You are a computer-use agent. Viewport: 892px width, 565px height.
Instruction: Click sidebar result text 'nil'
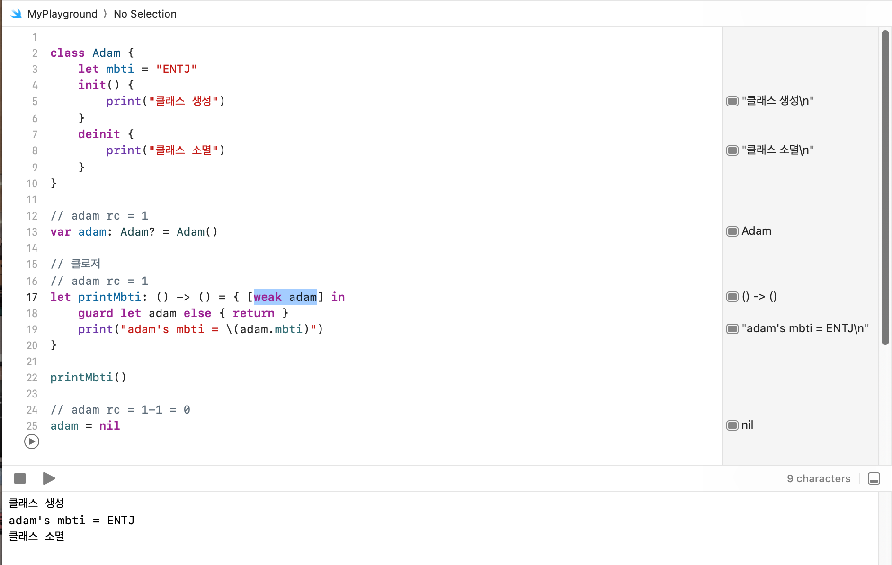coord(747,425)
